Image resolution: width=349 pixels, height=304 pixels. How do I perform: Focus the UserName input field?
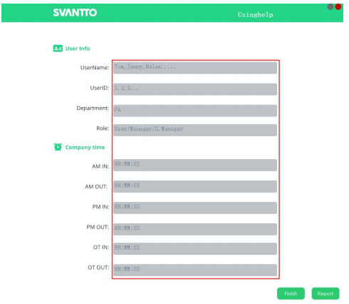[x=195, y=68]
